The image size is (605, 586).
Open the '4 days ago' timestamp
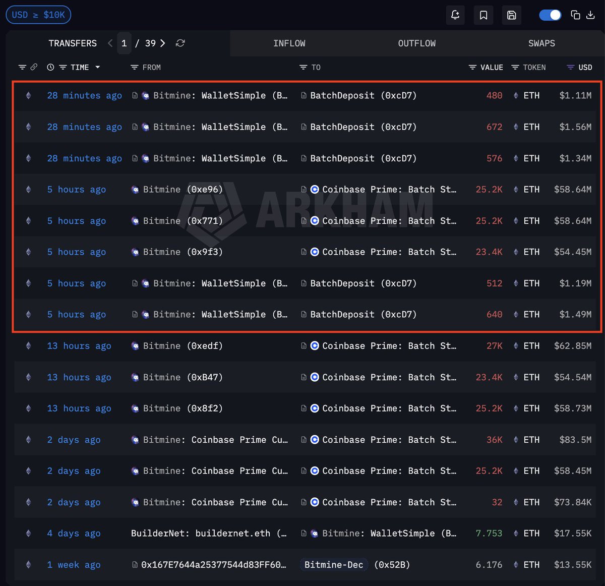(x=74, y=533)
